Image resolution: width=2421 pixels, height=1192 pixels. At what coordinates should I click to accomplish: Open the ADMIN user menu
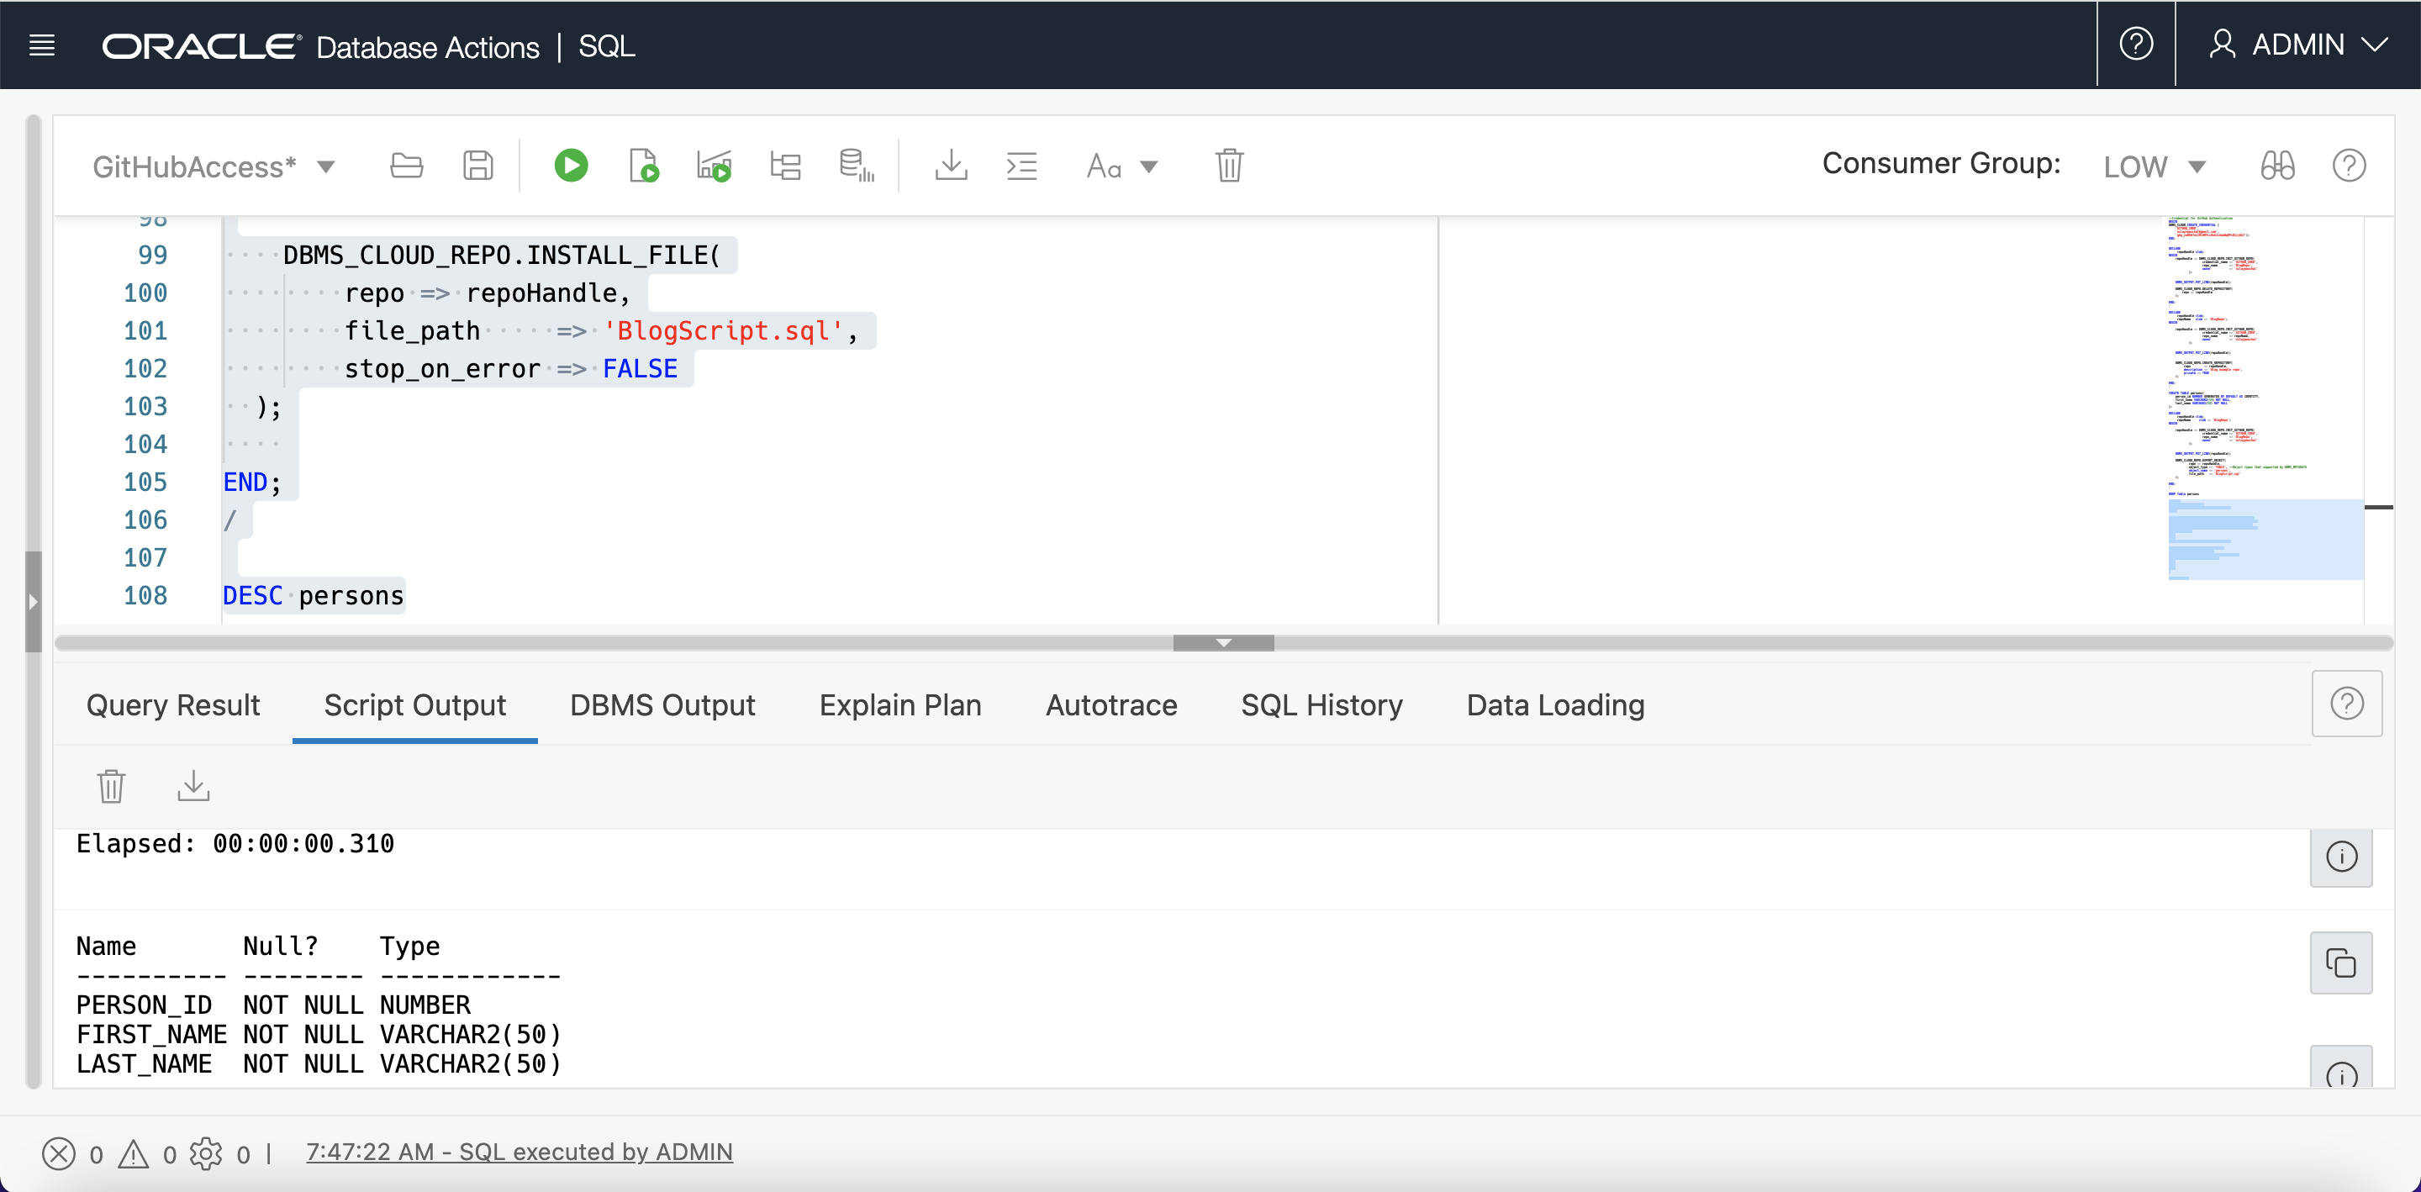point(2297,45)
